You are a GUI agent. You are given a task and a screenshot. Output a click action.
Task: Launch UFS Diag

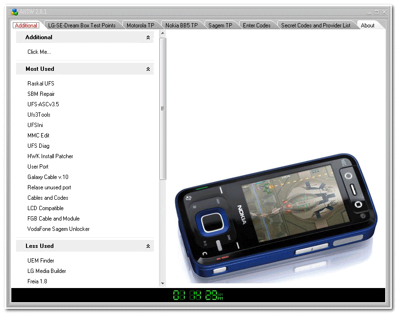38,146
